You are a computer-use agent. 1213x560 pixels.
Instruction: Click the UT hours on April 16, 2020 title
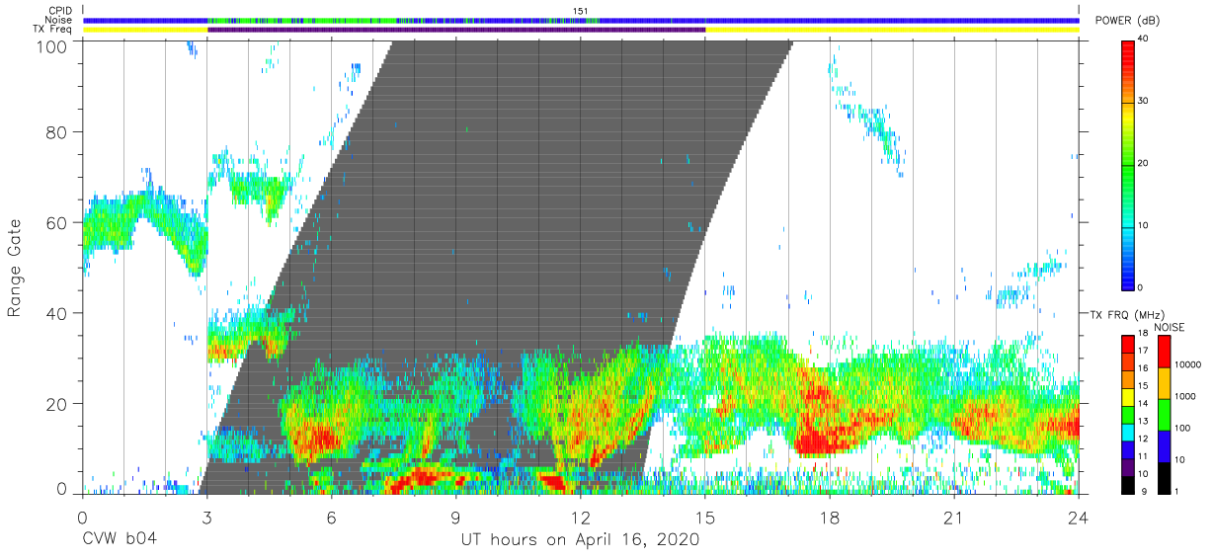tap(580, 539)
